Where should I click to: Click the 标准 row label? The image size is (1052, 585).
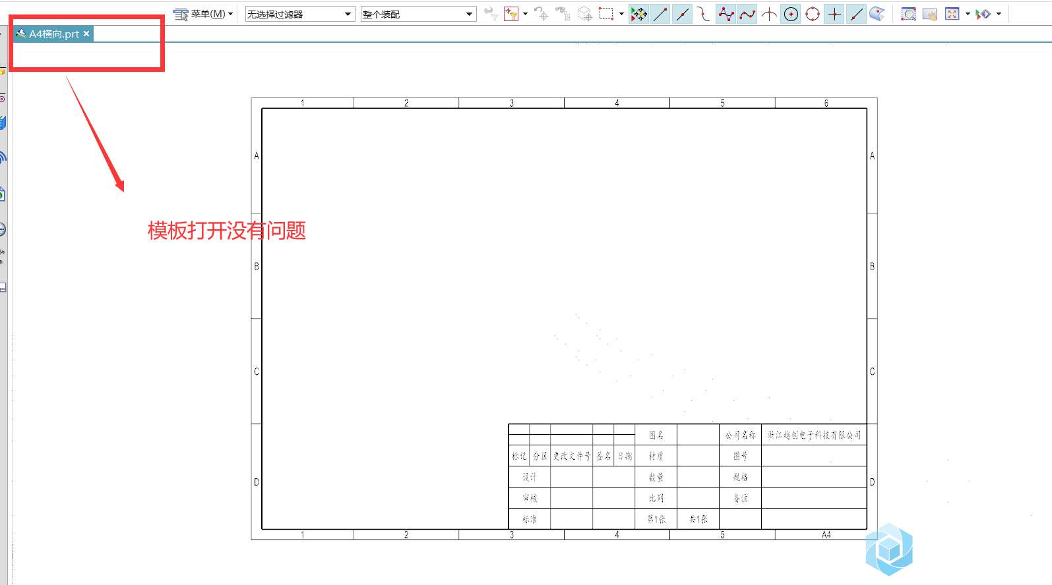530,519
